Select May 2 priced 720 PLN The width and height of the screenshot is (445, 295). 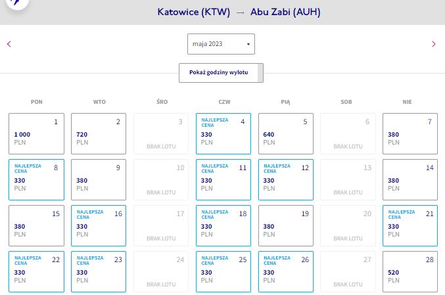pyautogui.click(x=99, y=133)
